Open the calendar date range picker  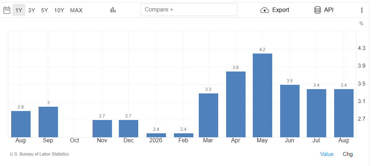(x=7, y=10)
